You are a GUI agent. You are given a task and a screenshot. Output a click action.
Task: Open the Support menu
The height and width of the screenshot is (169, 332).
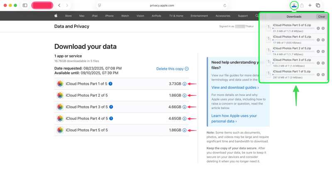(243, 16)
